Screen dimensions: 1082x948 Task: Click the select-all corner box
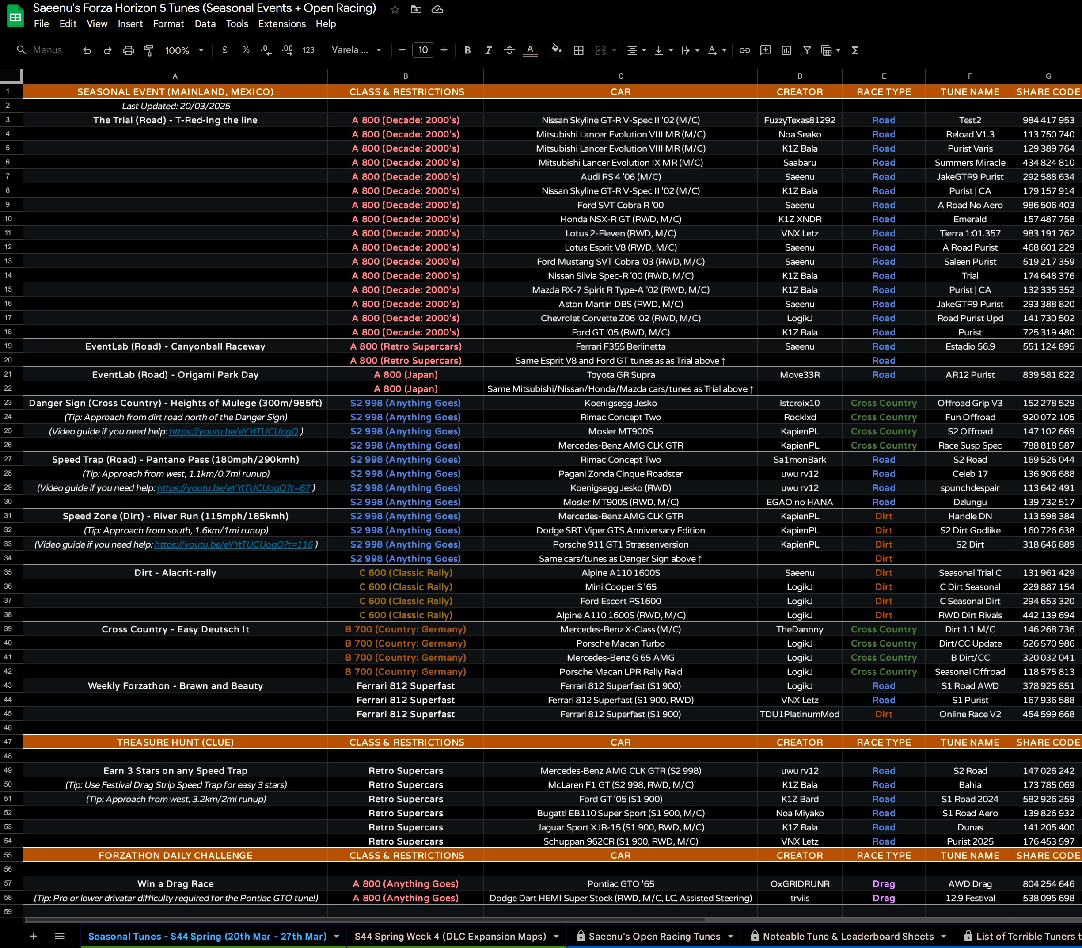(x=11, y=76)
